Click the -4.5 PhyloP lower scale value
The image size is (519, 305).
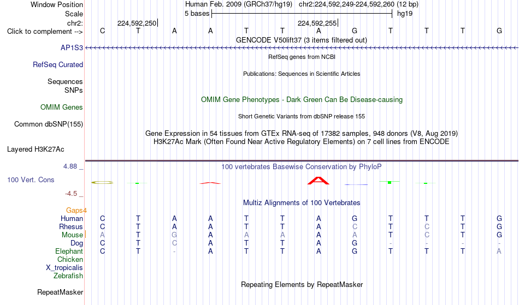pyautogui.click(x=71, y=194)
